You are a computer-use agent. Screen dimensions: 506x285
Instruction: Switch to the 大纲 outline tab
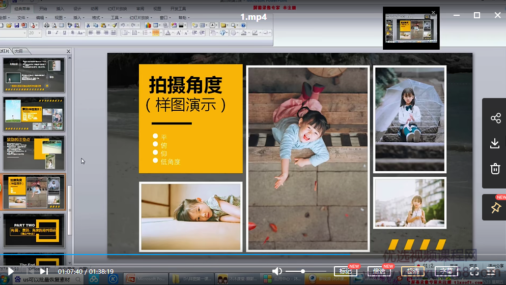19,51
